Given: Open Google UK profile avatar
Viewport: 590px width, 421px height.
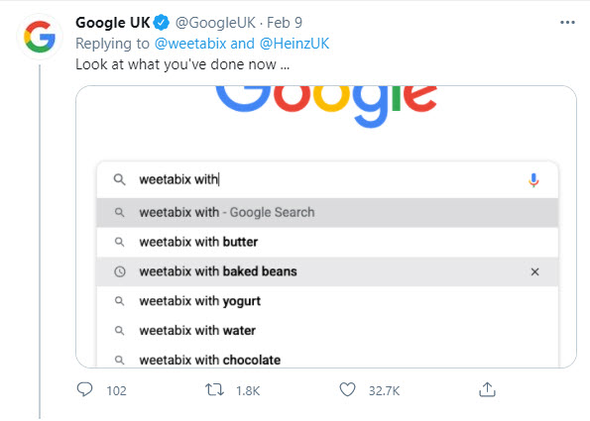Looking at the screenshot, I should point(40,37).
